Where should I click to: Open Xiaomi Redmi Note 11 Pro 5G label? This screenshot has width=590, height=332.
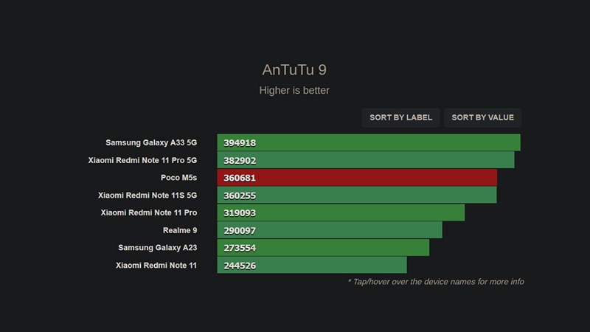click(x=142, y=160)
